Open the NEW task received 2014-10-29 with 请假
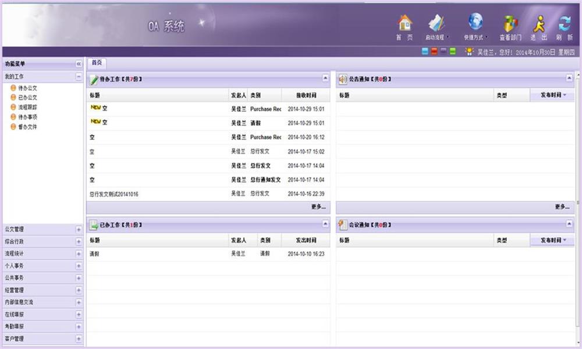 coord(208,123)
